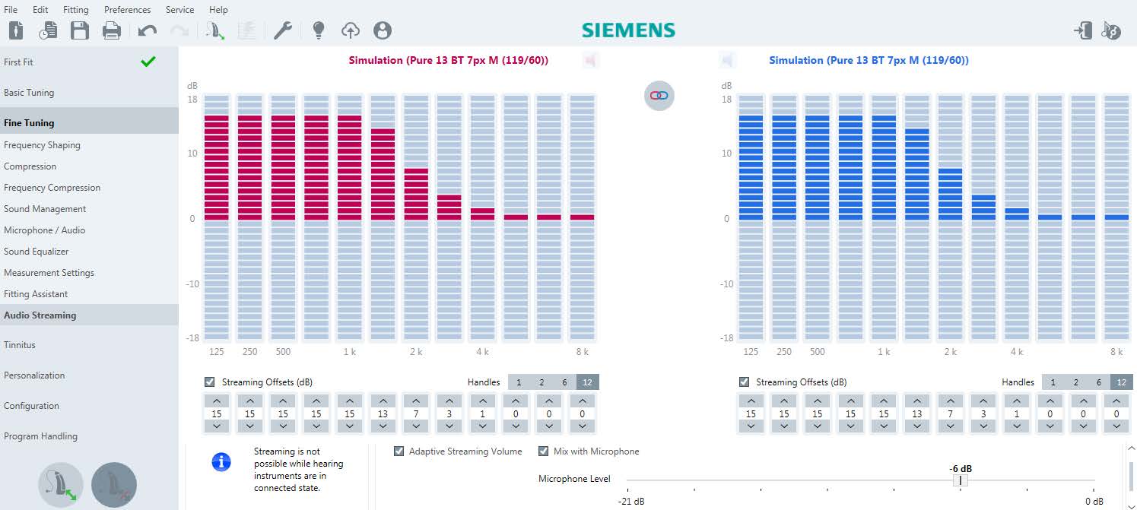
Task: Click the lightbulb hints icon
Action: (319, 30)
